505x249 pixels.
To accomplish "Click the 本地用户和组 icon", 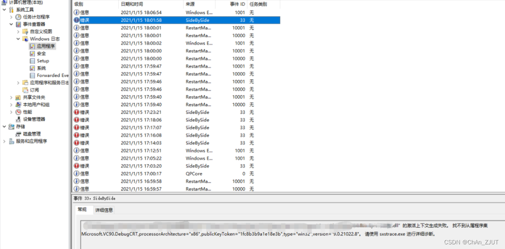I will pos(18,105).
